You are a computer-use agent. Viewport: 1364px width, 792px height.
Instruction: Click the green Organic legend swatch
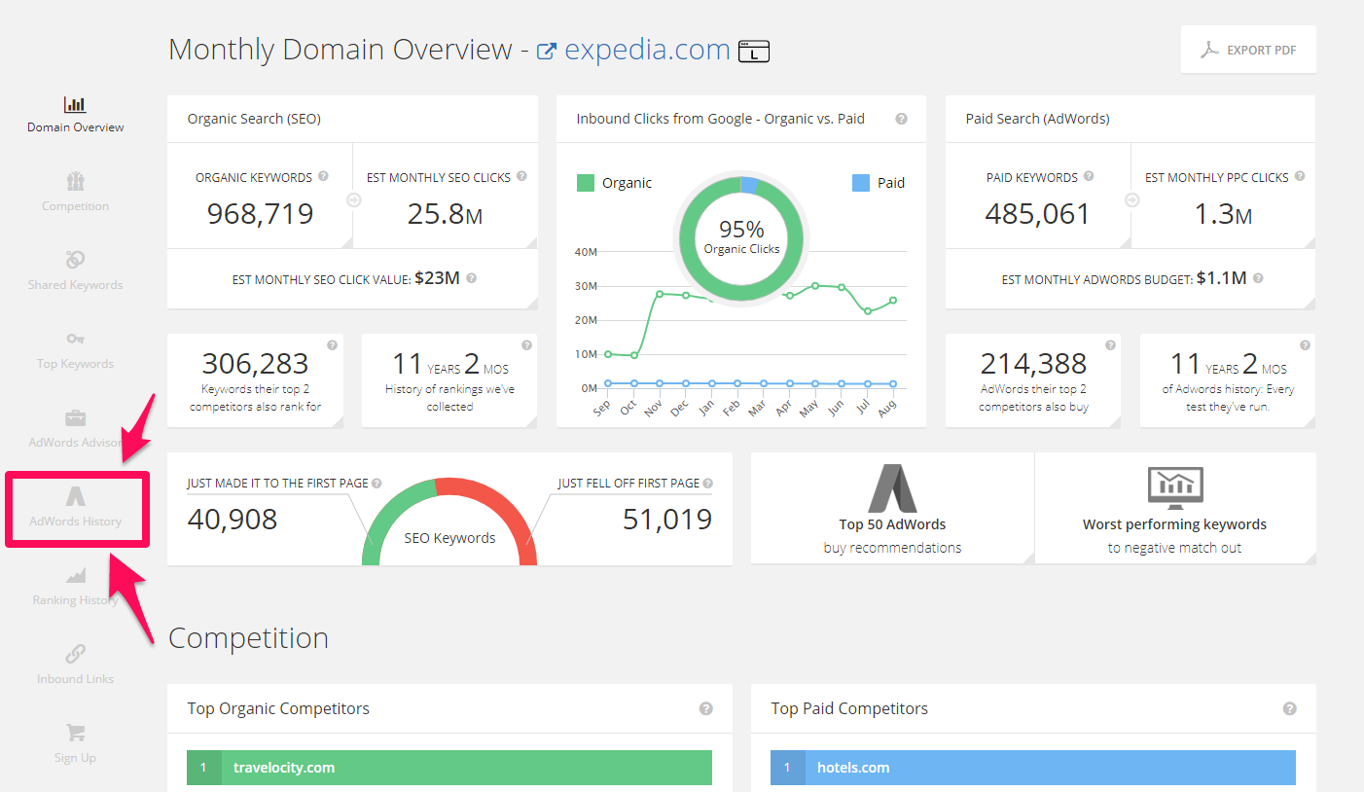click(x=586, y=183)
